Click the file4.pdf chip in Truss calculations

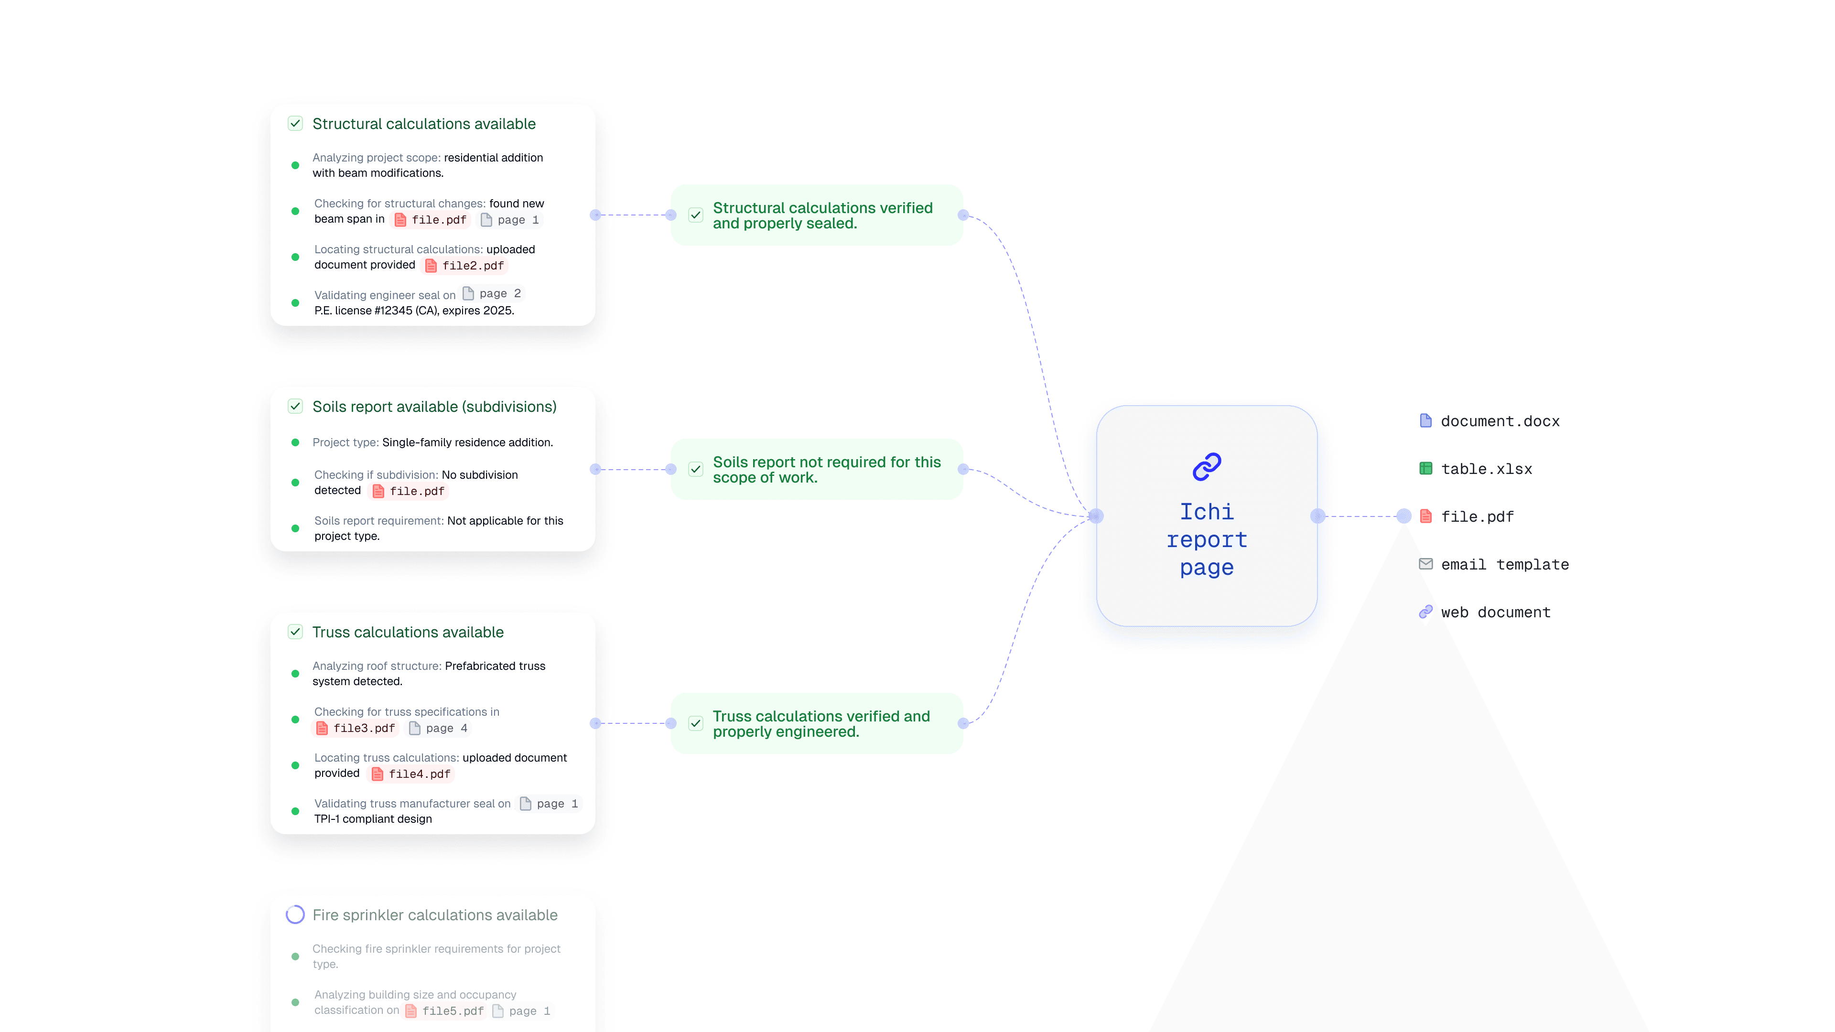click(411, 774)
